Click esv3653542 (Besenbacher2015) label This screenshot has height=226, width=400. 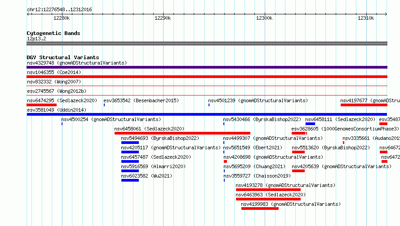pyautogui.click(x=141, y=100)
